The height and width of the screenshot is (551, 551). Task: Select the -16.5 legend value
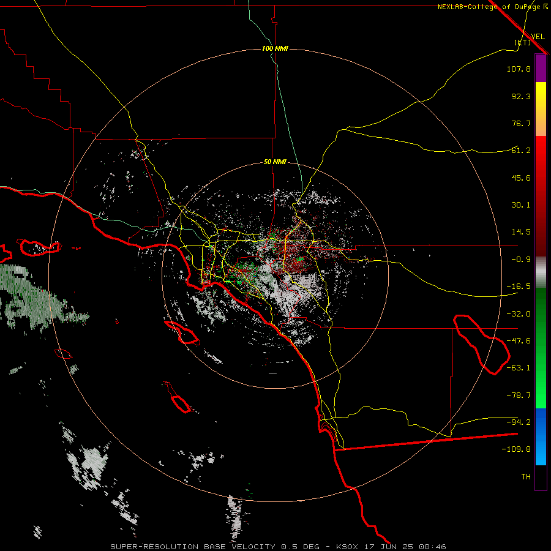pos(519,287)
